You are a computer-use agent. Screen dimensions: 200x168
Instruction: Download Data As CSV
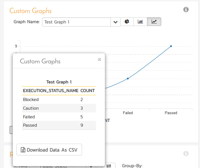click(49, 150)
